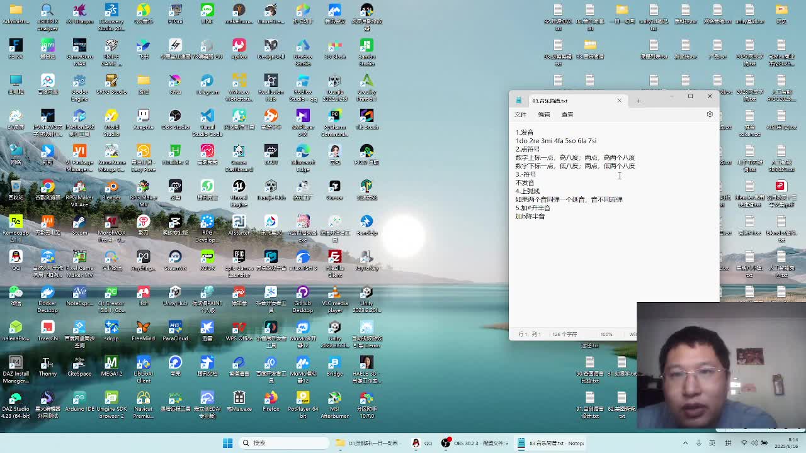Viewport: 806px width, 453px height.
Task: Open Steam desktop shortcut
Action: 79,223
